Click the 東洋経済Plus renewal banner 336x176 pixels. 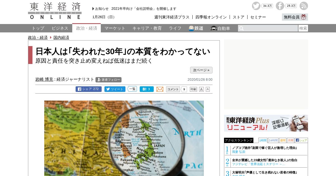pos(266,123)
